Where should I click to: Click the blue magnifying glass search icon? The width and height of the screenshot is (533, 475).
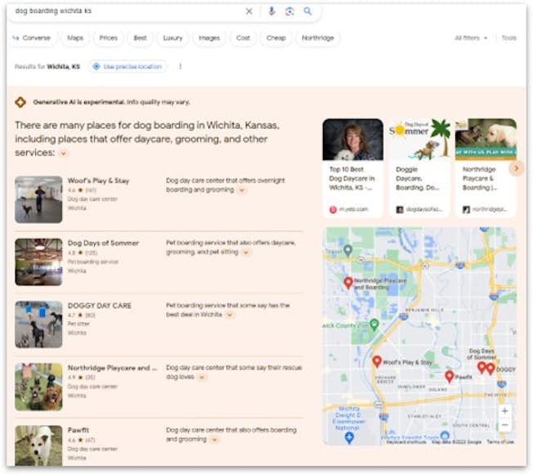307,11
